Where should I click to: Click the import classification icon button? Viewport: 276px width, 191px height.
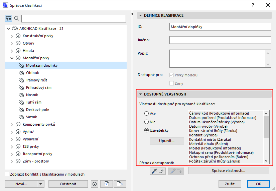click(107, 184)
